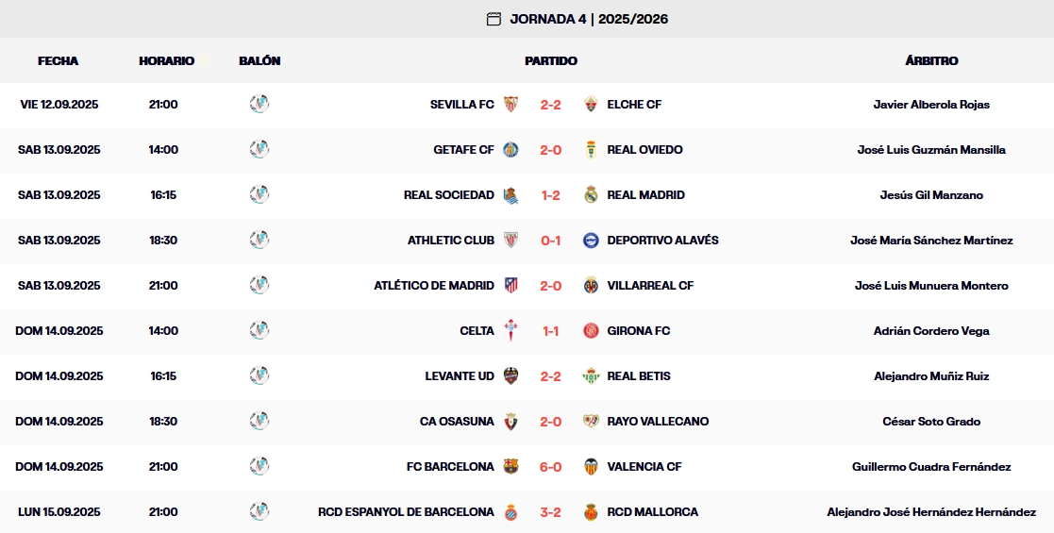Click the match ball icon for Sevilla–Elche
This screenshot has width=1054, height=533.
pyautogui.click(x=259, y=105)
